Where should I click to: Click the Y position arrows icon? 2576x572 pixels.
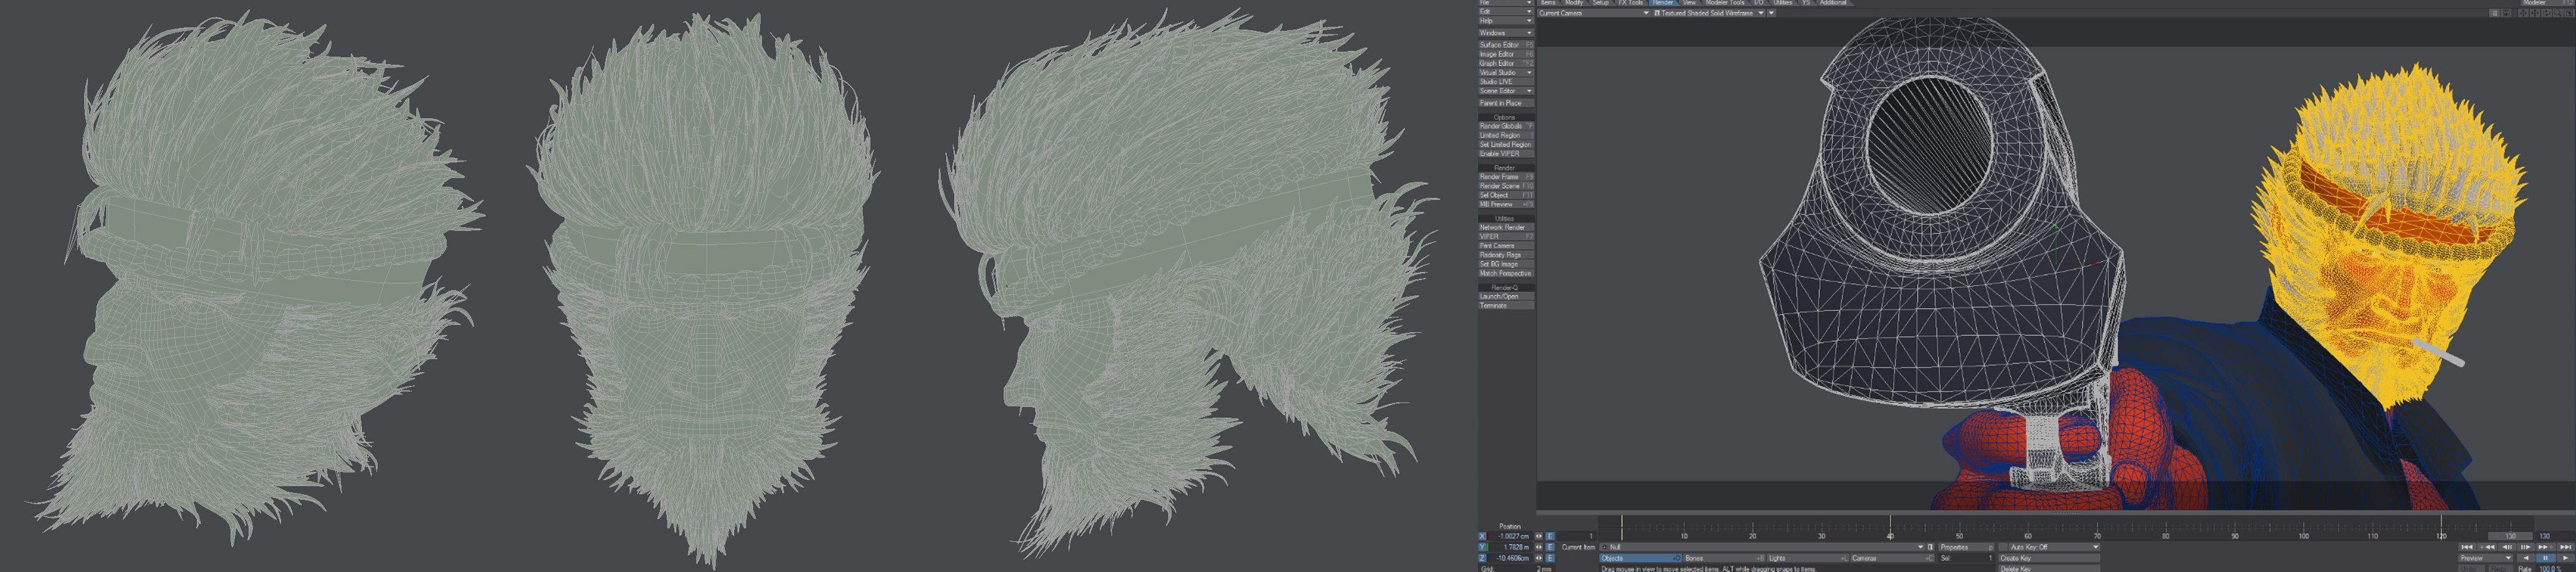[x=1539, y=547]
